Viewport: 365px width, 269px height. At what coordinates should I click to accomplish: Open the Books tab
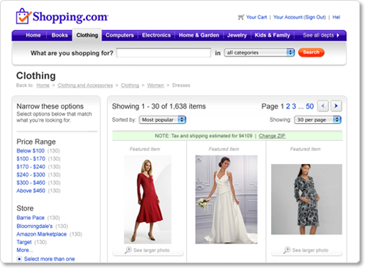point(59,35)
